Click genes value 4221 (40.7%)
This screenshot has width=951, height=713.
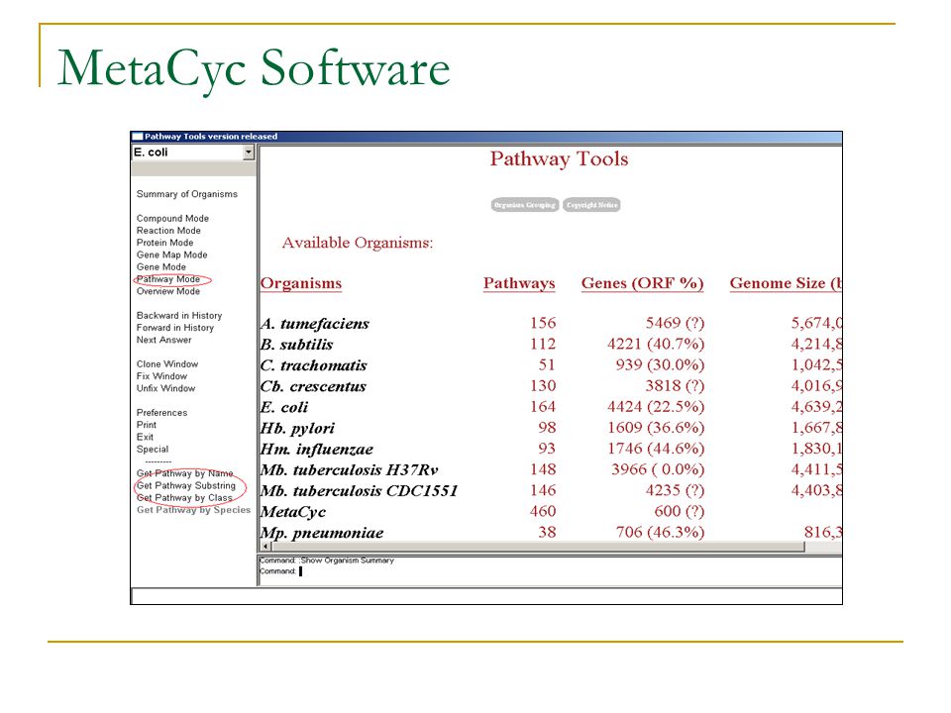click(656, 345)
